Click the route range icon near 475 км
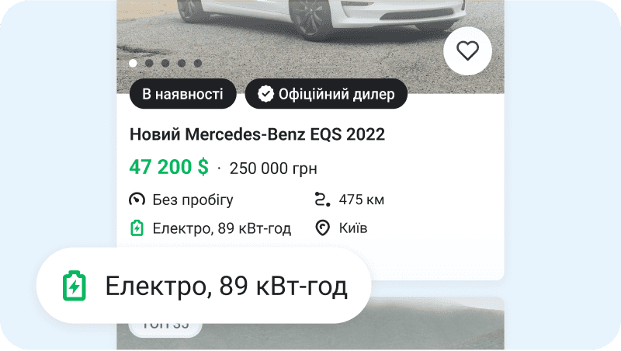The height and width of the screenshot is (351, 621). point(322,200)
